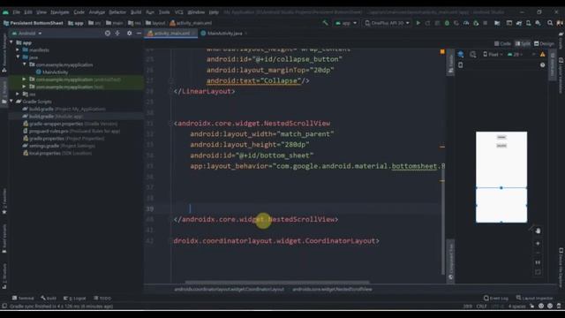
Task: Expand the res folder in the project tree
Action: pyautogui.click(x=18, y=94)
